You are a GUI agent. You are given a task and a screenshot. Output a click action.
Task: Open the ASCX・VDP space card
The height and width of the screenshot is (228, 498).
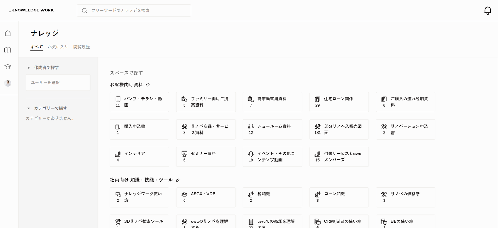pos(206,197)
